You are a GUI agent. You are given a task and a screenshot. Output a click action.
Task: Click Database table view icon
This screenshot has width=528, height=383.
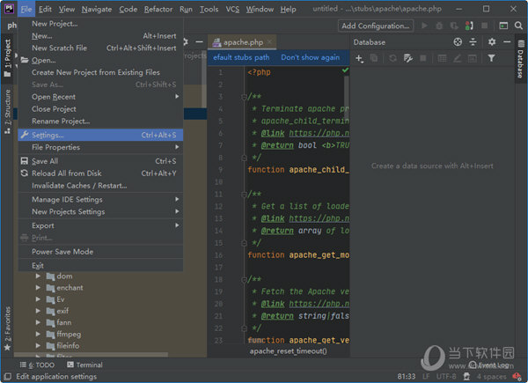click(442, 59)
